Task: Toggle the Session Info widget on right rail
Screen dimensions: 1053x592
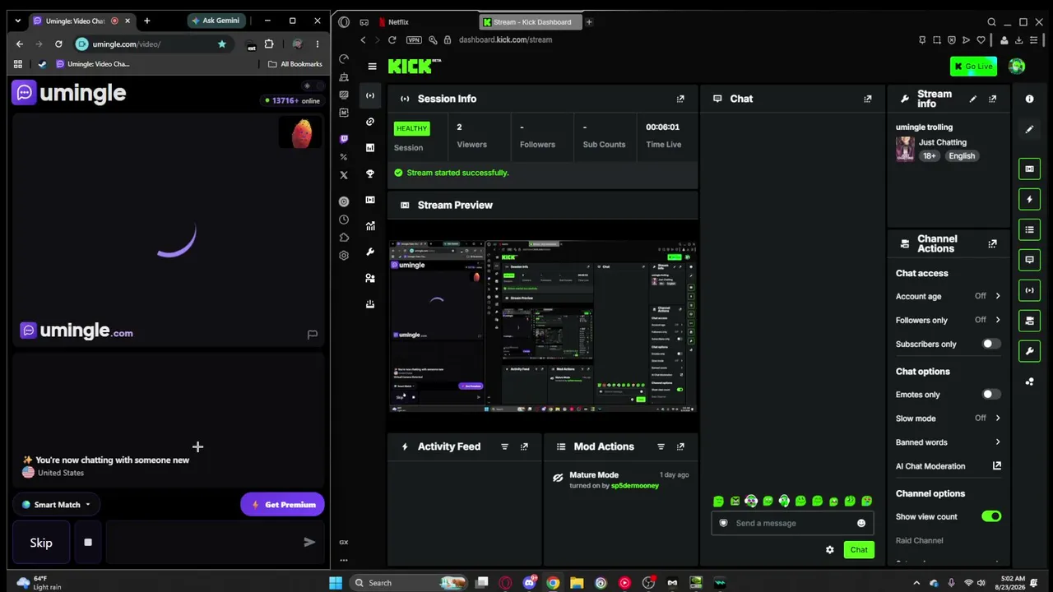Action: pyautogui.click(x=1029, y=290)
